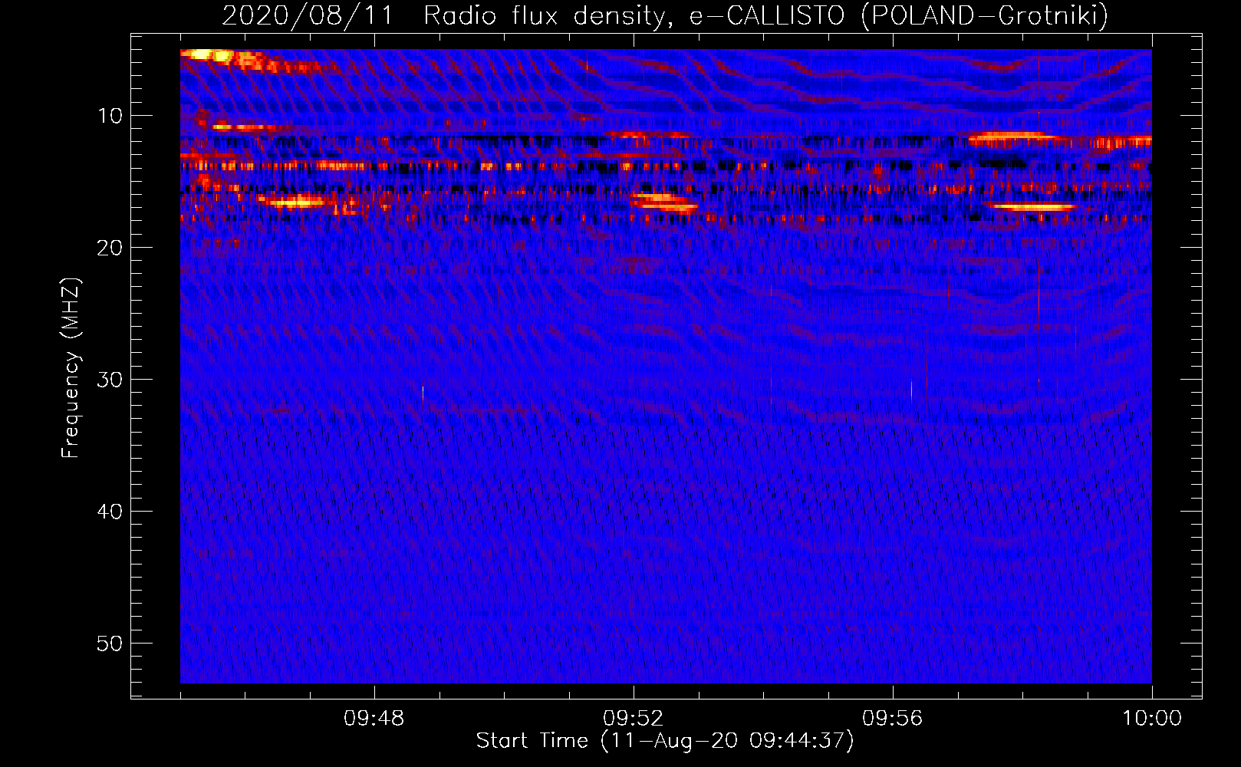The image size is (1241, 767).
Task: Click the frequency tick label 50
Action: [x=110, y=644]
